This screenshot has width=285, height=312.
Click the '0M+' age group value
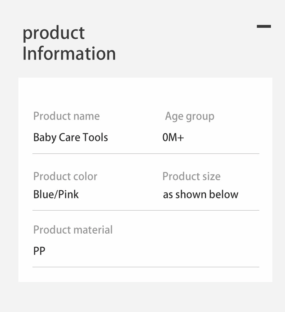(173, 138)
